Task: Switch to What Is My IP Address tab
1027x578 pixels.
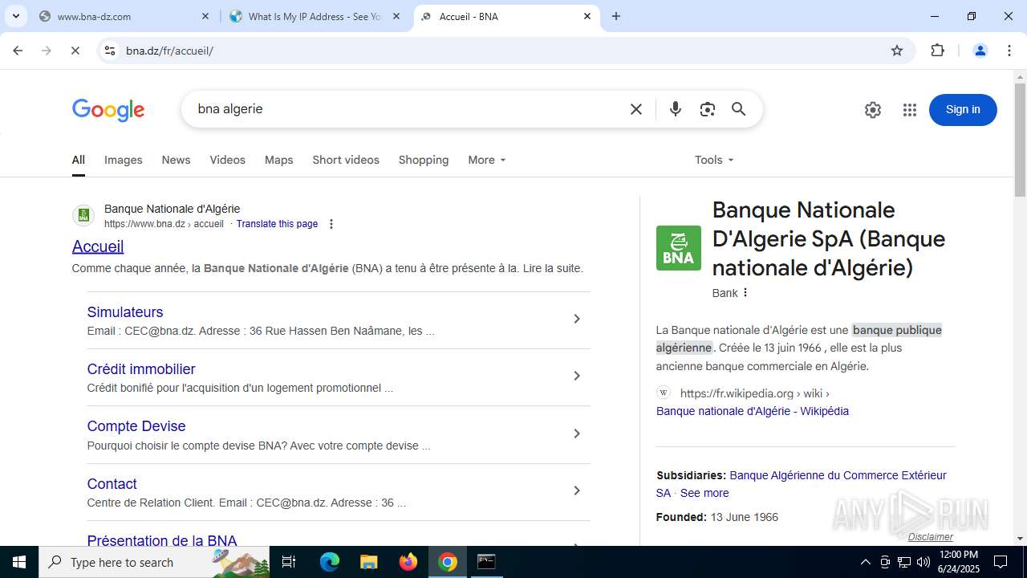Action: tap(315, 16)
